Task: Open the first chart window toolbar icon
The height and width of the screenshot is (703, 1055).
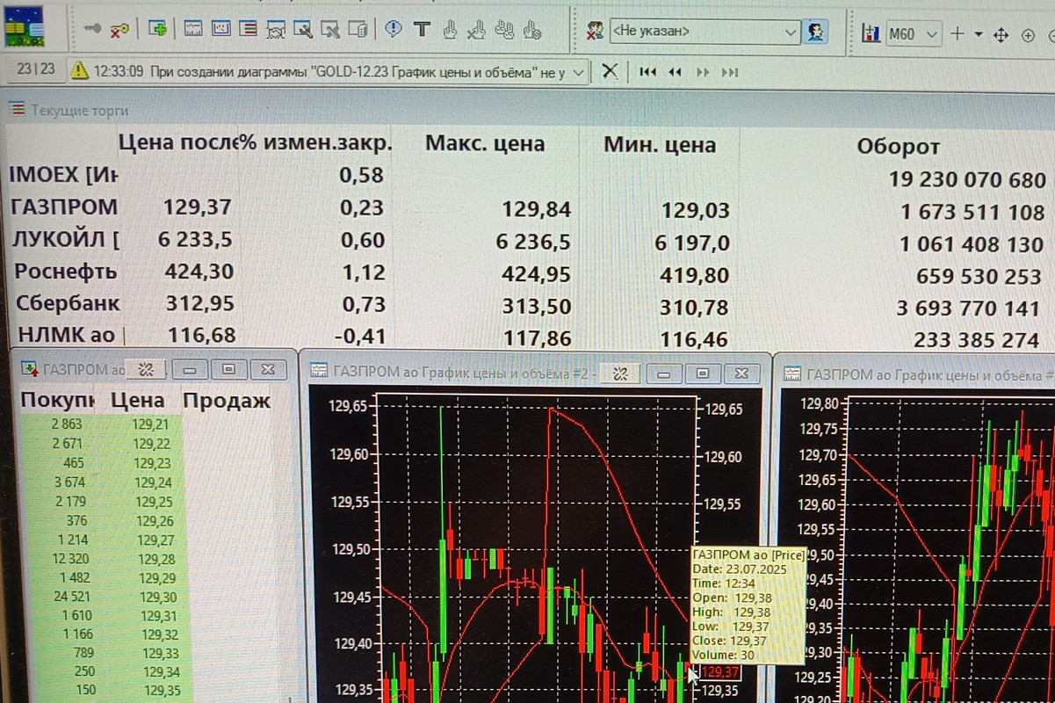Action: (193, 30)
